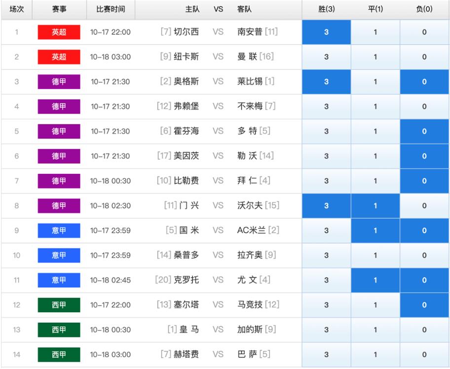Select draw (1) for 皇马 vs 加的斯

(375, 330)
